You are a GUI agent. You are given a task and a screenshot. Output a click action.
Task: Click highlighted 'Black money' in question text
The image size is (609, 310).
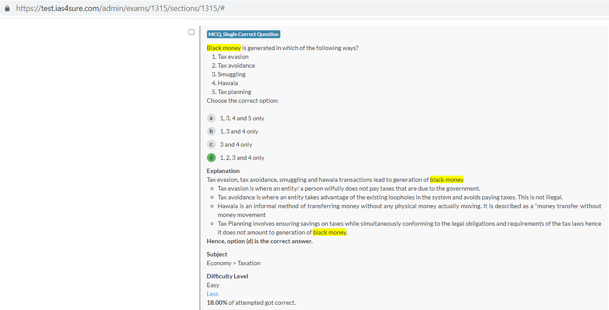pyautogui.click(x=224, y=48)
